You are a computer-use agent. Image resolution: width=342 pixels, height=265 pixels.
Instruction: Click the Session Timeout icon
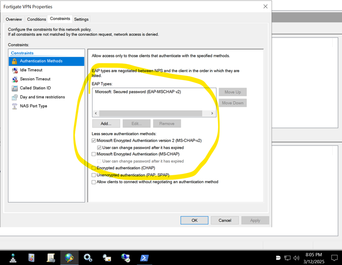click(x=15, y=79)
